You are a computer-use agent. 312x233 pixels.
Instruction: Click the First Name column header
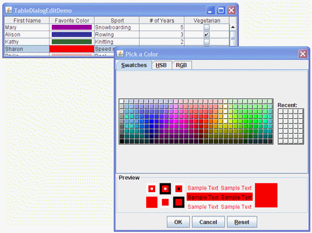[27, 20]
